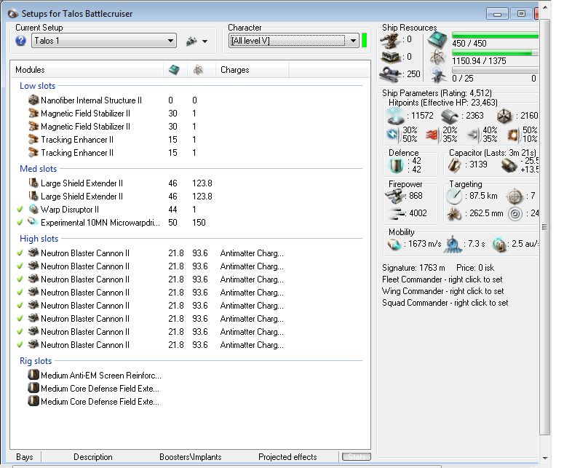Click the vertical scrollbar on the right
Screen dimensions: 564x468
[545, 226]
